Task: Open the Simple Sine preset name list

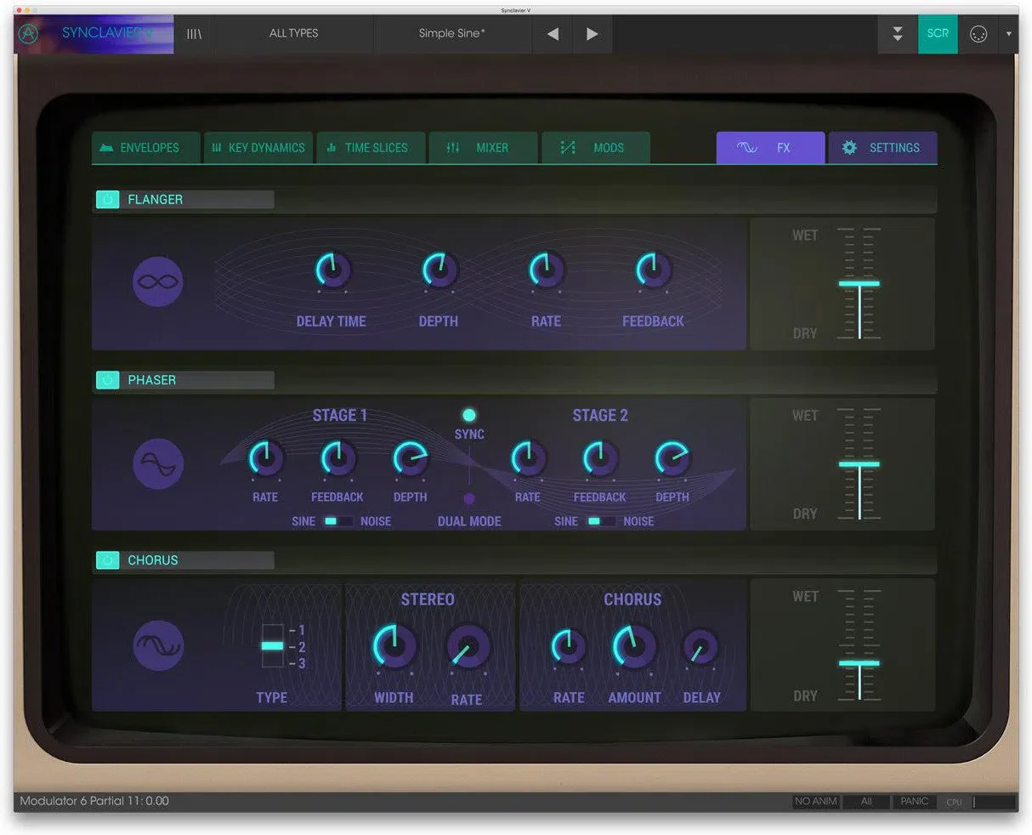Action: (452, 34)
